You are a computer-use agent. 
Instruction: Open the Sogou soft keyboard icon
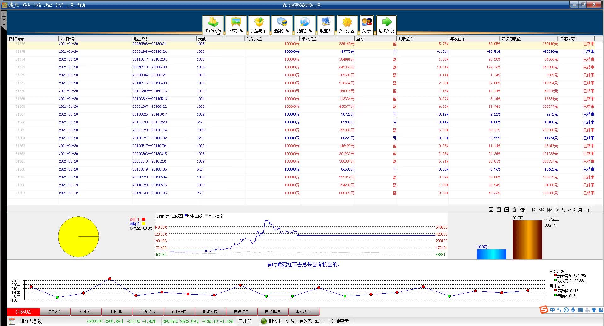tap(580, 310)
